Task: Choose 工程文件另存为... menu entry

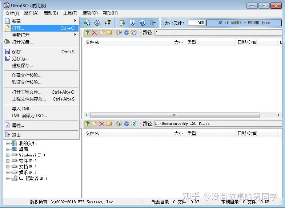Action: pyautogui.click(x=41, y=99)
